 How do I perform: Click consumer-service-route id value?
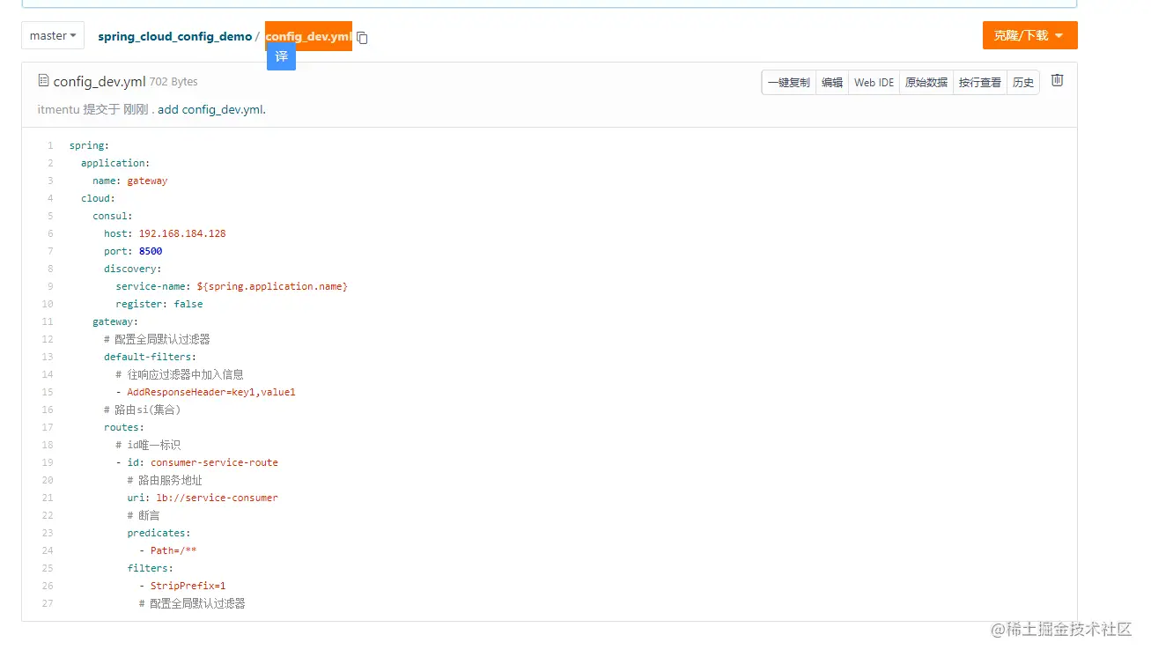[214, 462]
